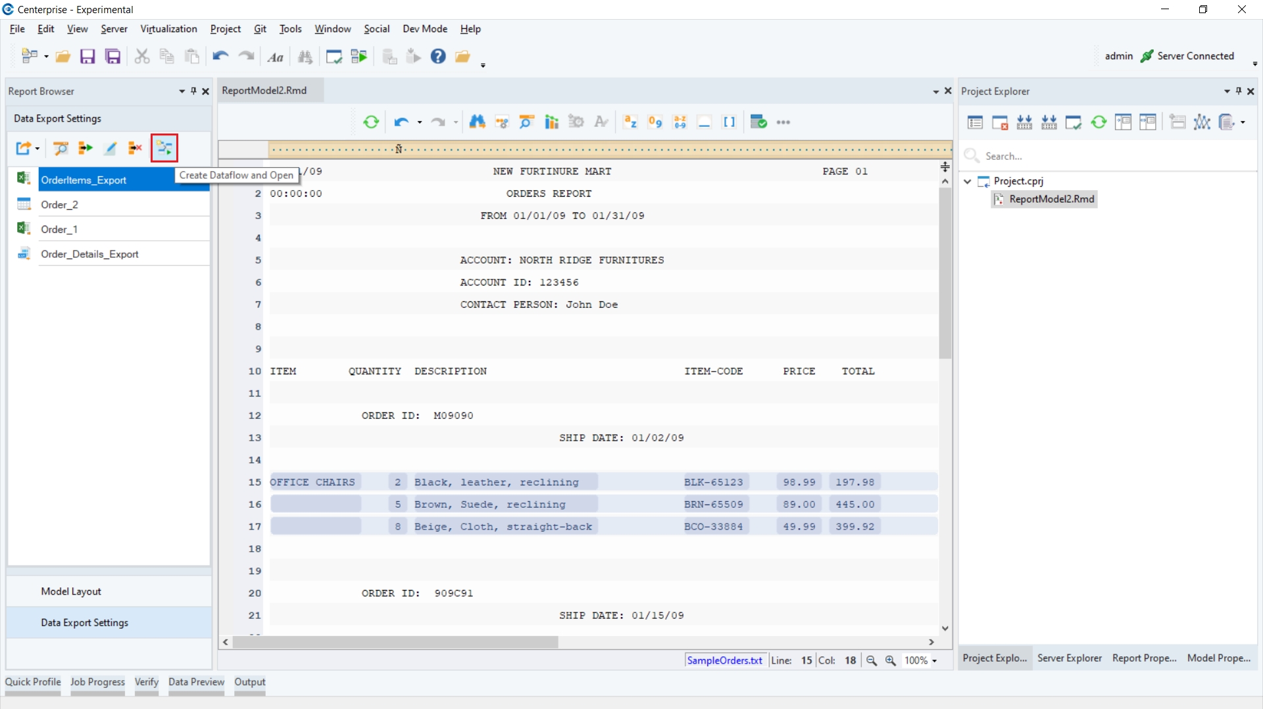This screenshot has width=1263, height=709.
Task: Switch to the Server Explorer tab
Action: pos(1069,658)
